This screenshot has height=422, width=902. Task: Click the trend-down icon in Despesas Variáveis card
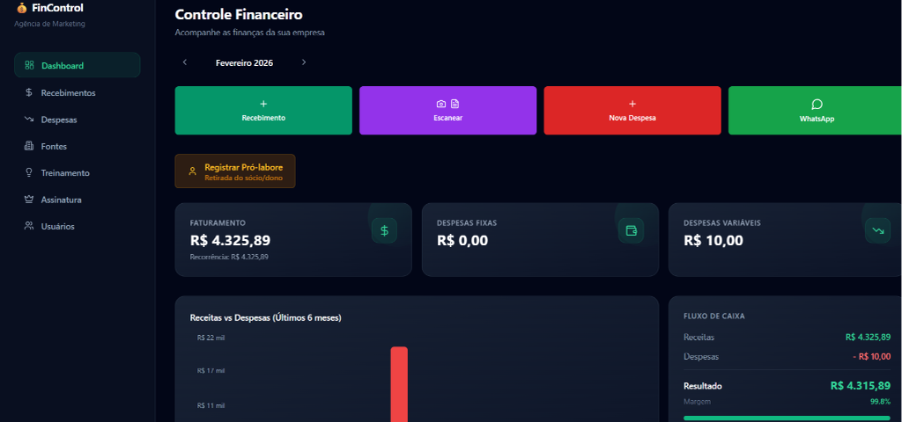877,230
